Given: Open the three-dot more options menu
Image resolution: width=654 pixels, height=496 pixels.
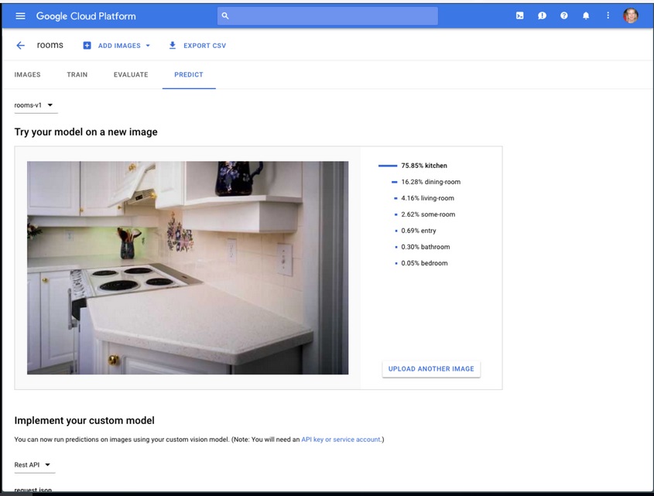Looking at the screenshot, I should pyautogui.click(x=608, y=15).
